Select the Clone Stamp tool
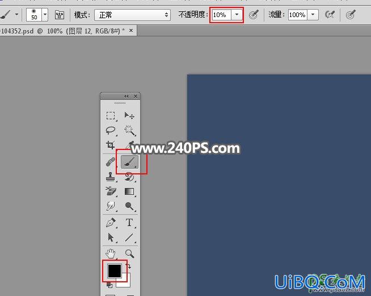The width and height of the screenshot is (371, 296). click(x=110, y=177)
